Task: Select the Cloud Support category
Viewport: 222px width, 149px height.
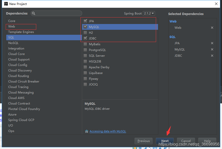Action: (44, 59)
